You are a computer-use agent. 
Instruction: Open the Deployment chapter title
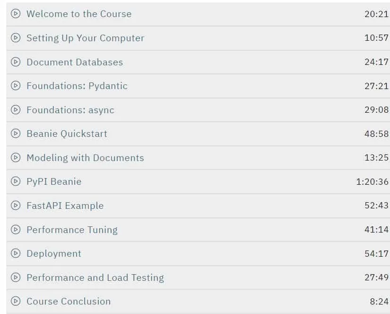point(54,254)
